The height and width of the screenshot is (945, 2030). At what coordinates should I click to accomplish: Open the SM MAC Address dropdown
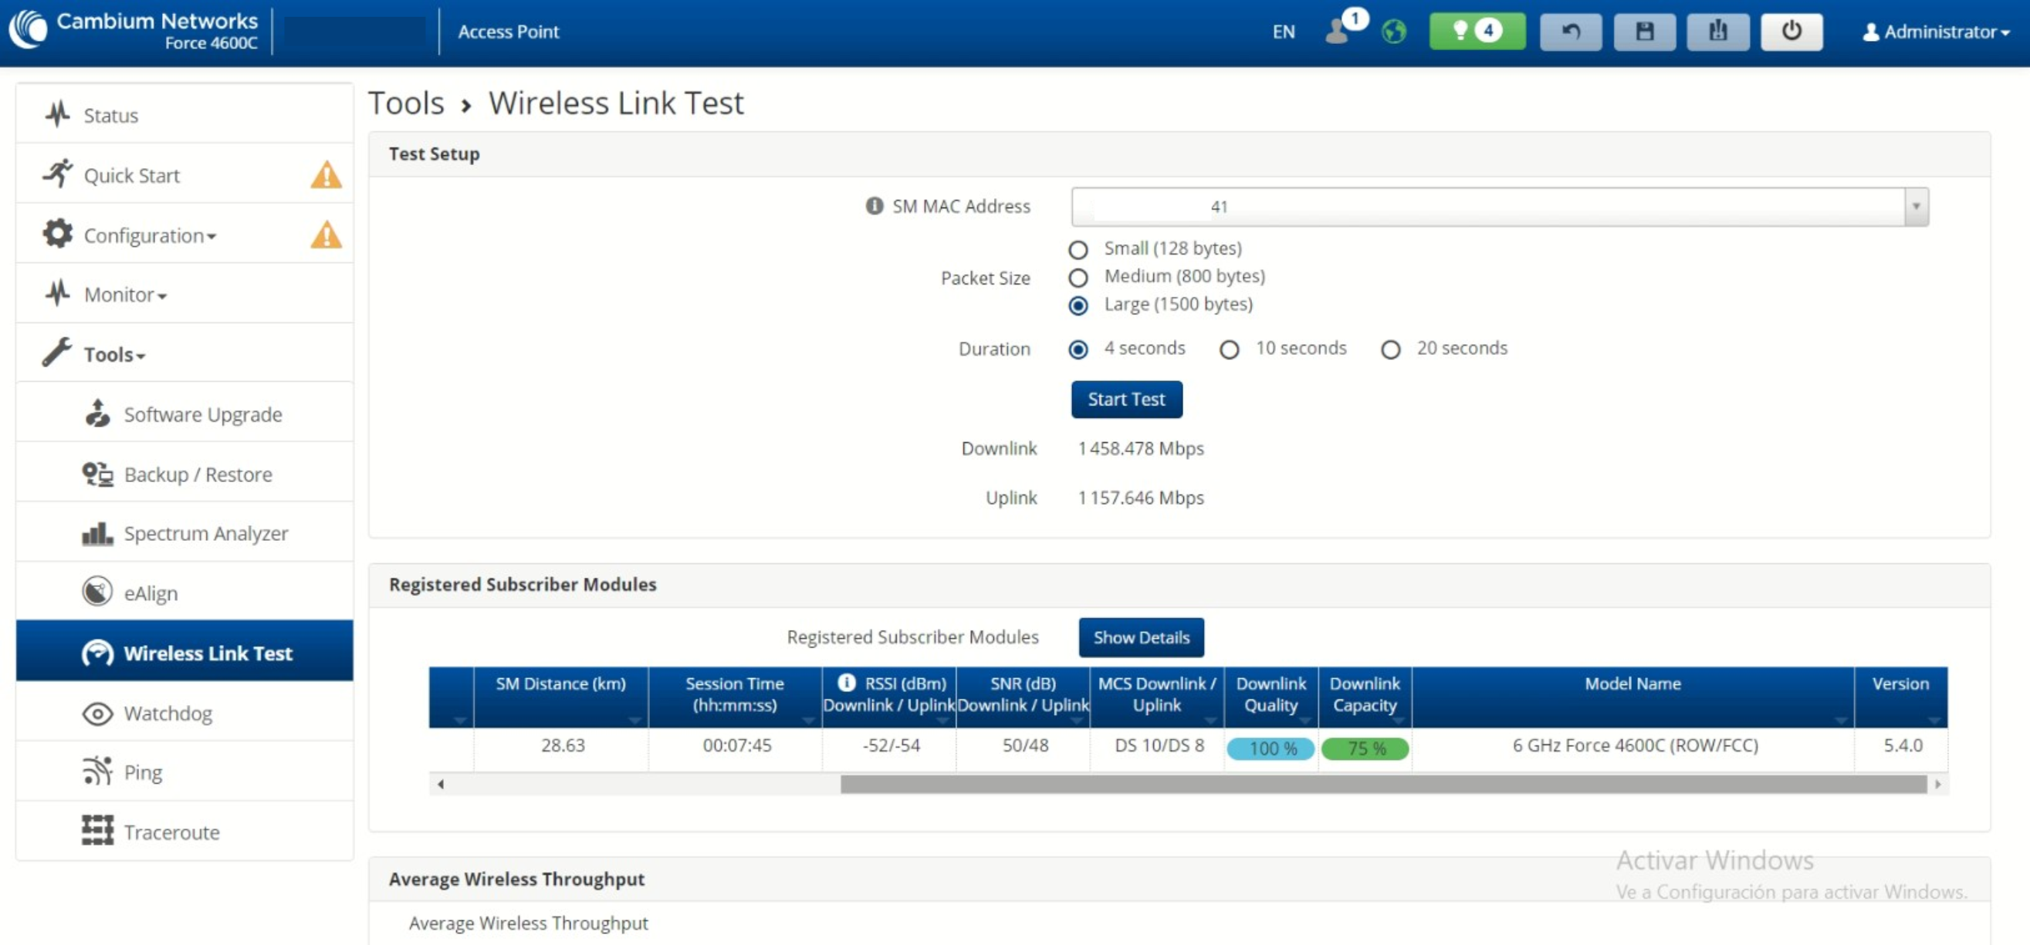coord(1500,206)
